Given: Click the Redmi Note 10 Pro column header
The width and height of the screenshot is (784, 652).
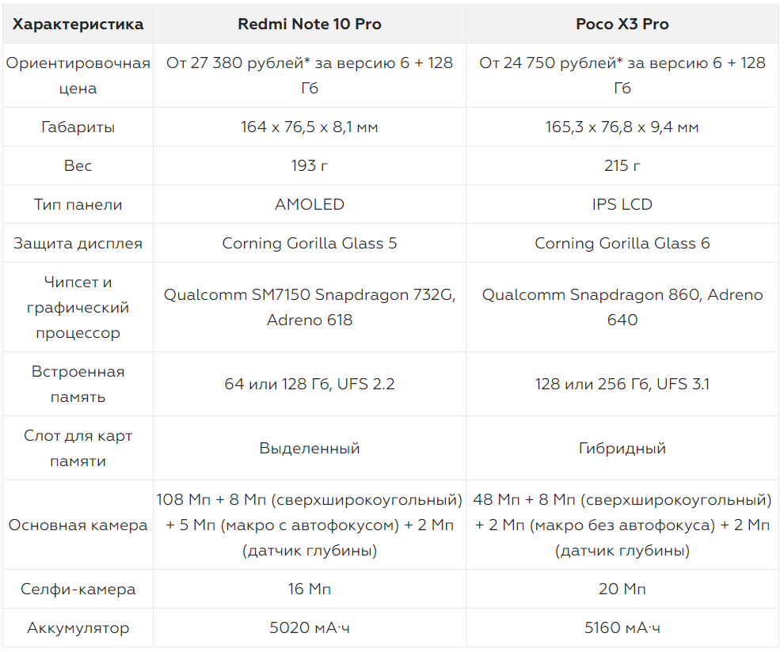Looking at the screenshot, I should click(310, 24).
